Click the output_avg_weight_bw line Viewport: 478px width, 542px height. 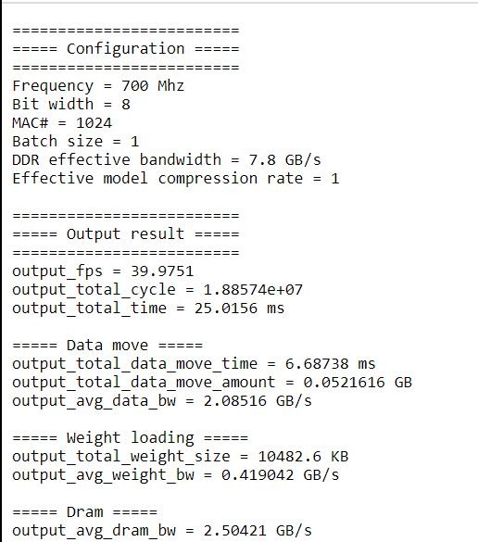pos(176,475)
